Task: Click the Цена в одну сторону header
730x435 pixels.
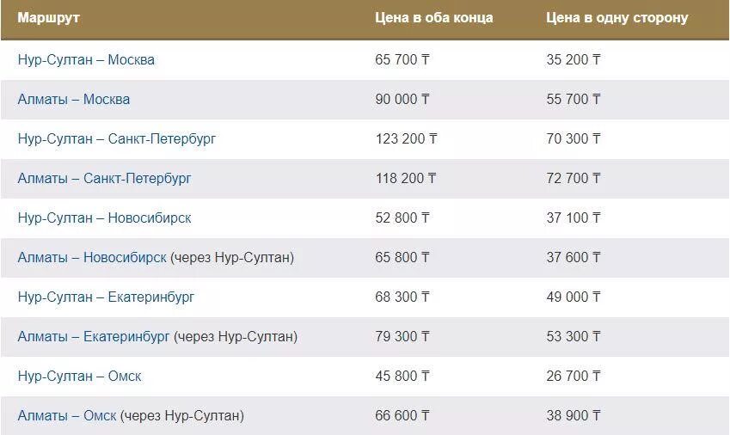Action: click(617, 18)
